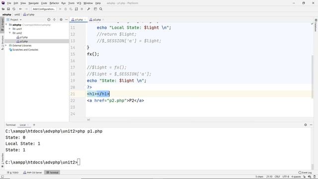This screenshot has height=179, width=318.
Task: Open the VCS menu
Action: pos(79,3)
